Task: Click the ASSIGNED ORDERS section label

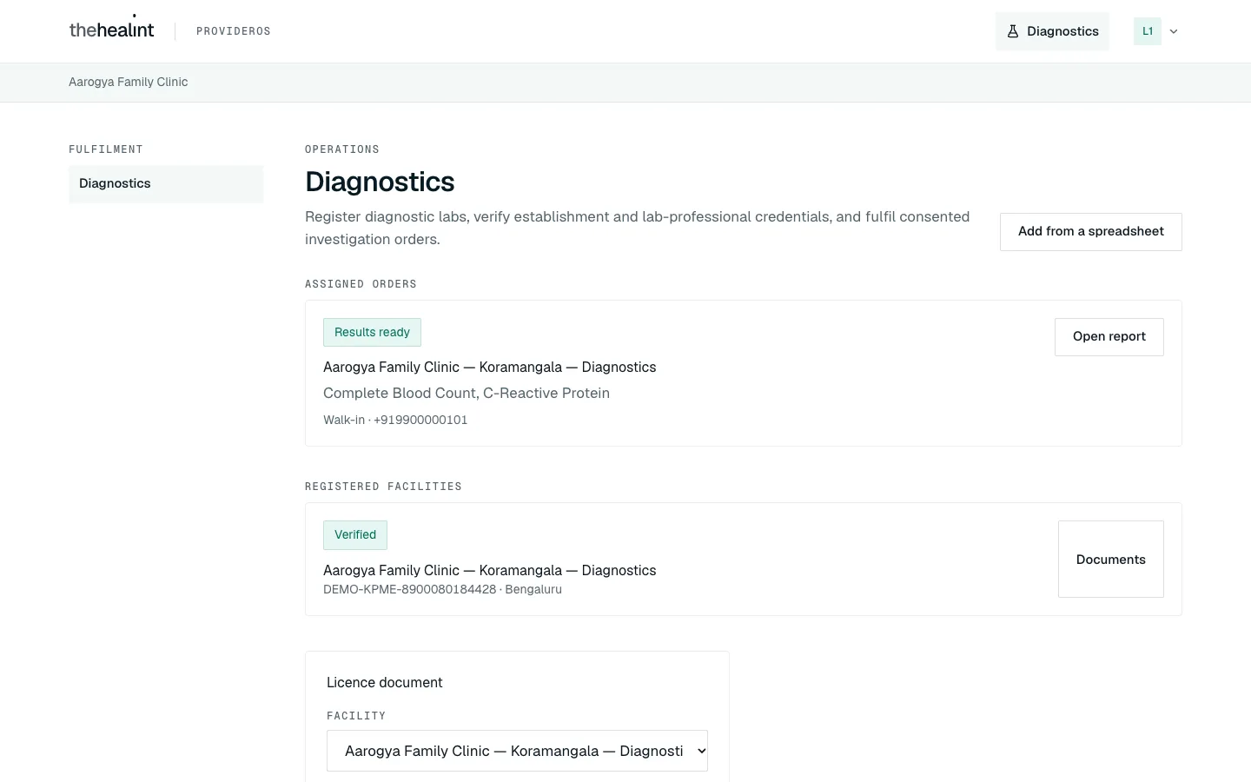Action: [361, 284]
